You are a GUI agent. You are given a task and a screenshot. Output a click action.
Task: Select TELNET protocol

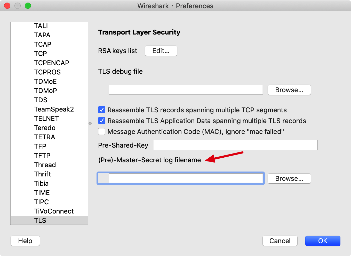[49, 118]
